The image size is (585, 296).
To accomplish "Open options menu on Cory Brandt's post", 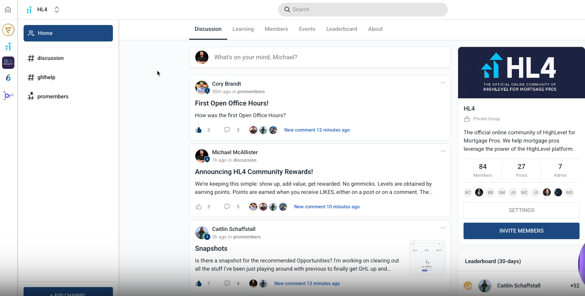I will click(443, 83).
